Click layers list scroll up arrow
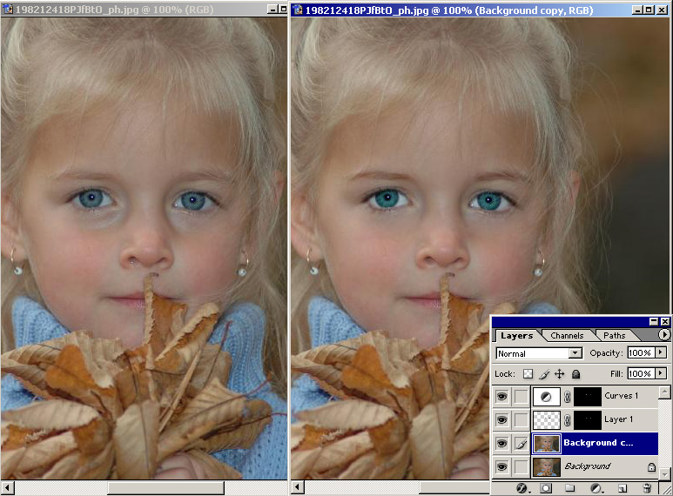 [664, 392]
